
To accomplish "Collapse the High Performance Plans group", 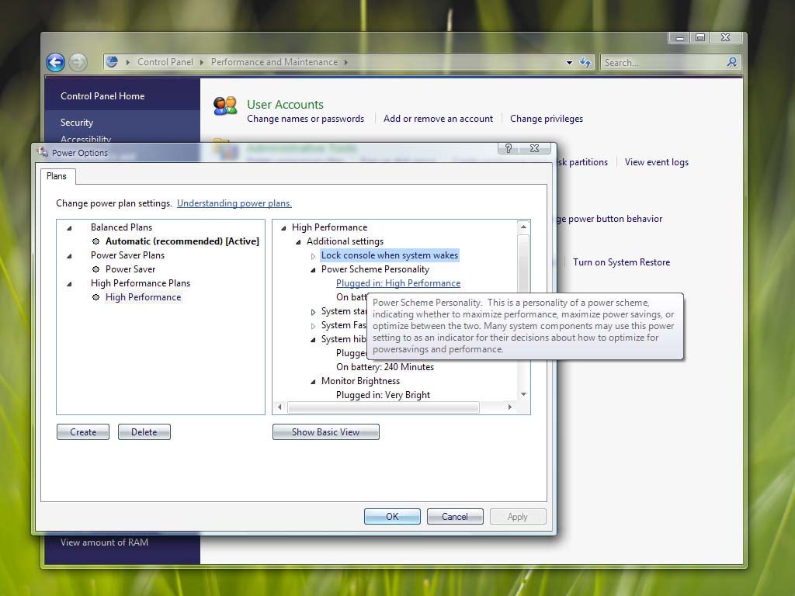I will click(x=69, y=284).
